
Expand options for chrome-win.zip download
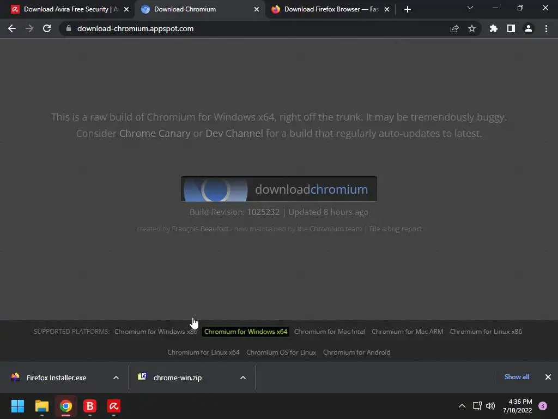click(243, 378)
